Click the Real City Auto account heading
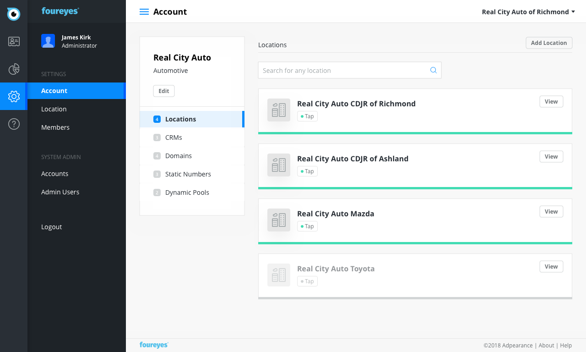This screenshot has height=352, width=586. click(182, 57)
